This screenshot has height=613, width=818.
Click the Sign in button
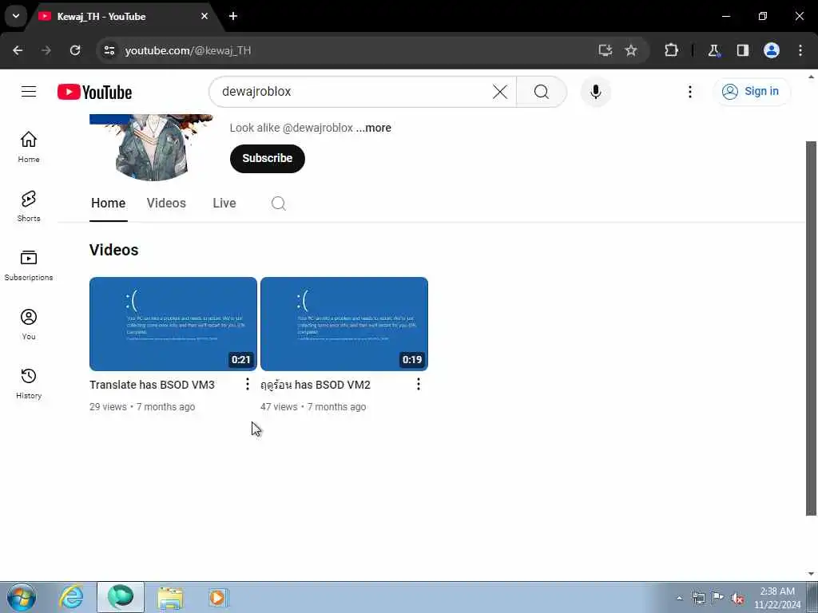point(752,92)
